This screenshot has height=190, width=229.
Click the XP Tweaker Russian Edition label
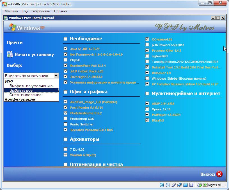(187, 84)
